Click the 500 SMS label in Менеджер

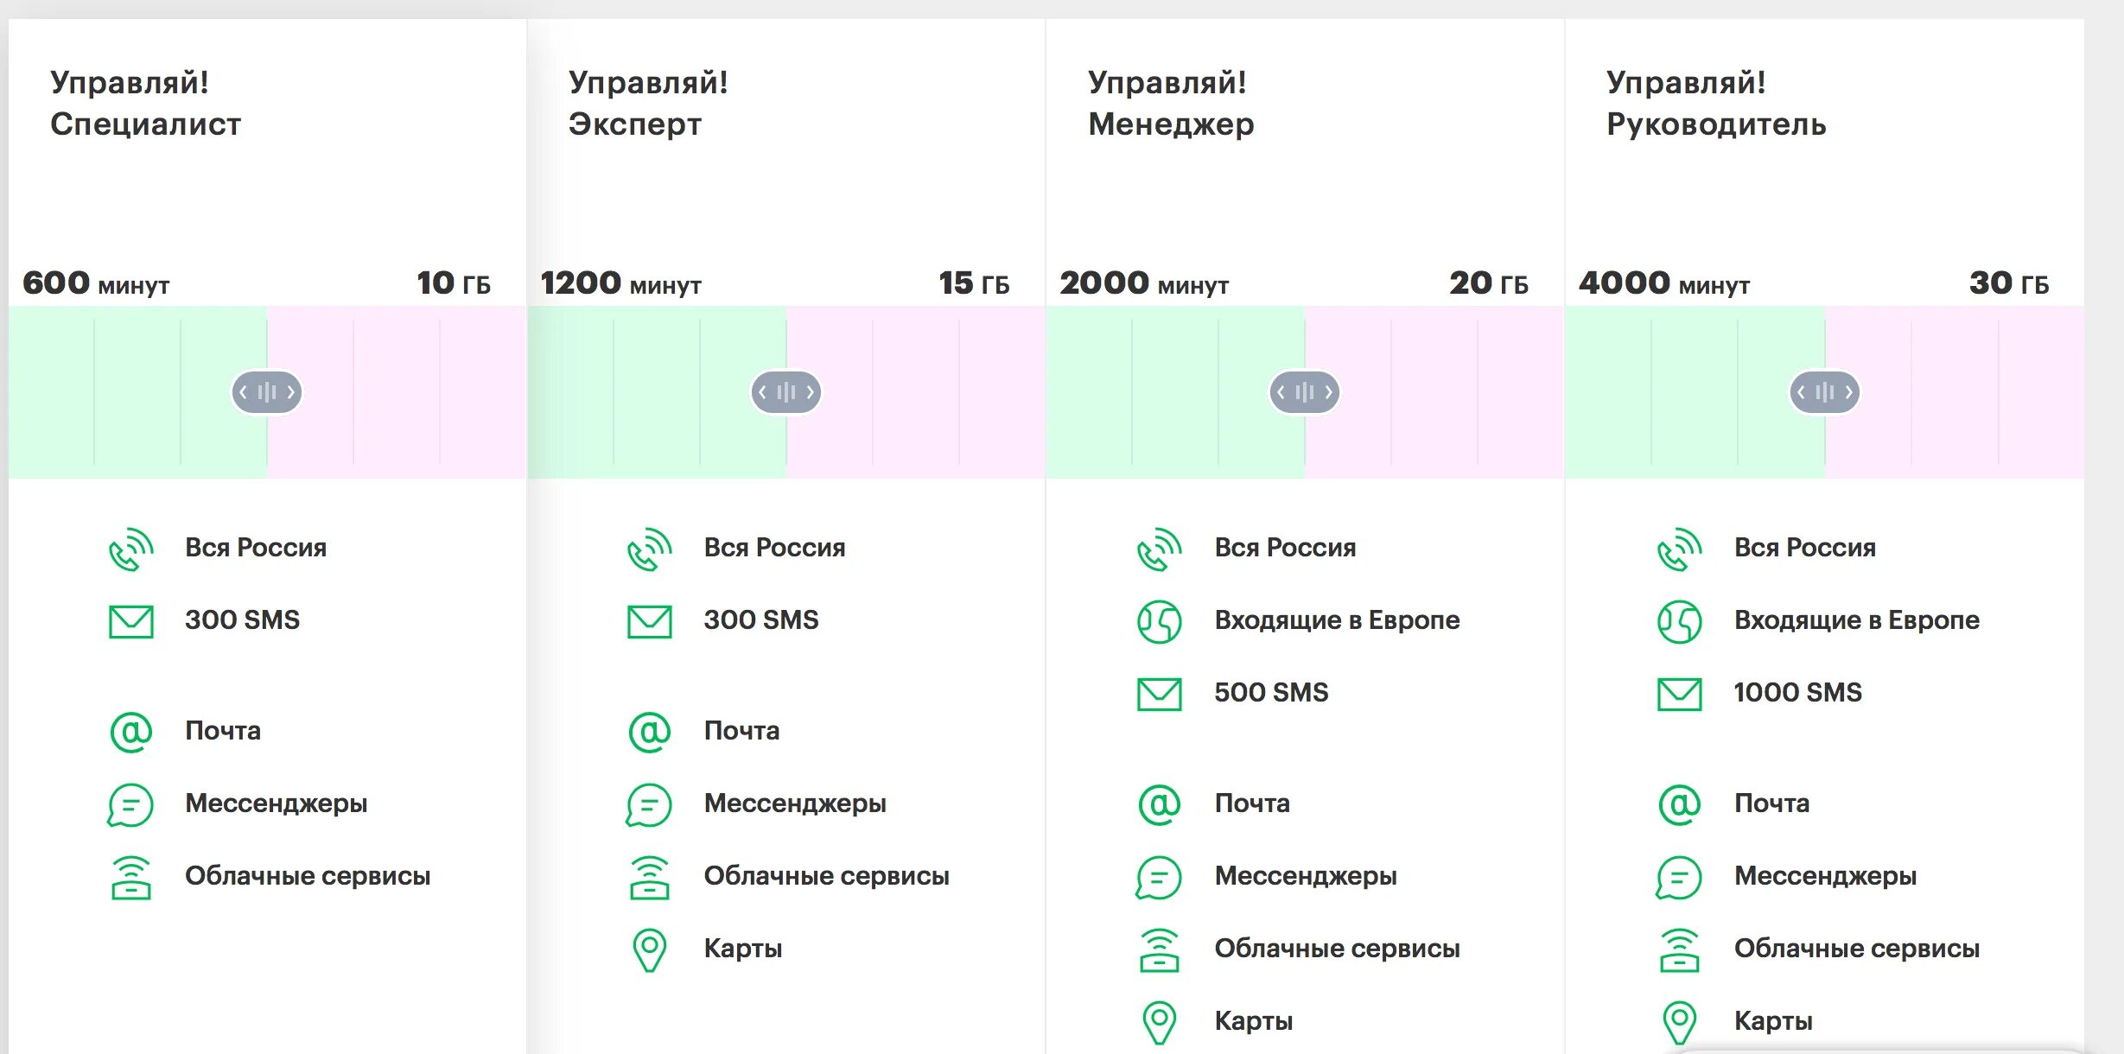[x=1271, y=693]
